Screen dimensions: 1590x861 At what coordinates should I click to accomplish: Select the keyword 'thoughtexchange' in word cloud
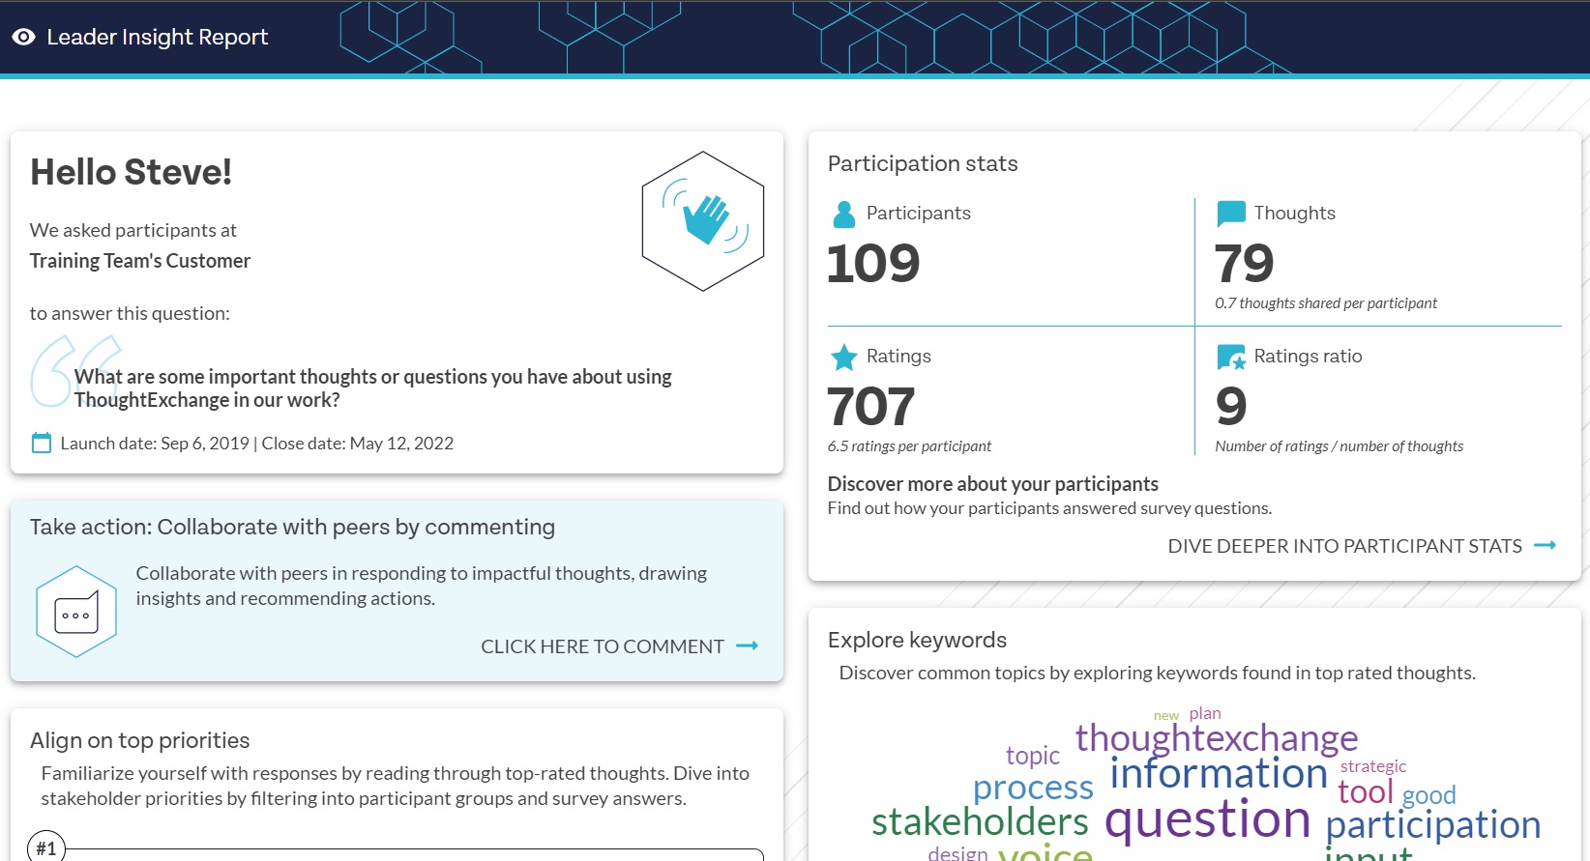click(x=1217, y=738)
